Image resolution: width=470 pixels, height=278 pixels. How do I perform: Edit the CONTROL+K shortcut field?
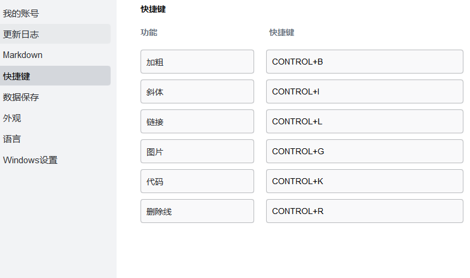pyautogui.click(x=364, y=181)
